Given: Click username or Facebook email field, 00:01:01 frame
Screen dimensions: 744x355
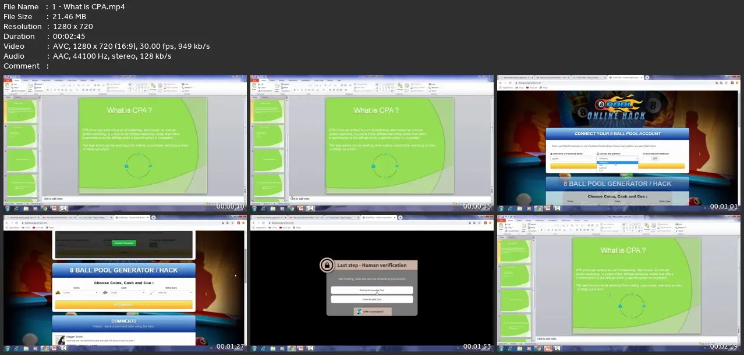Looking at the screenshot, I should [x=571, y=159].
